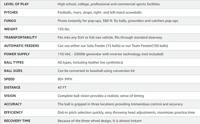Select the WEIGHT row label
The height and width of the screenshot is (124, 200).
coord(11,29)
